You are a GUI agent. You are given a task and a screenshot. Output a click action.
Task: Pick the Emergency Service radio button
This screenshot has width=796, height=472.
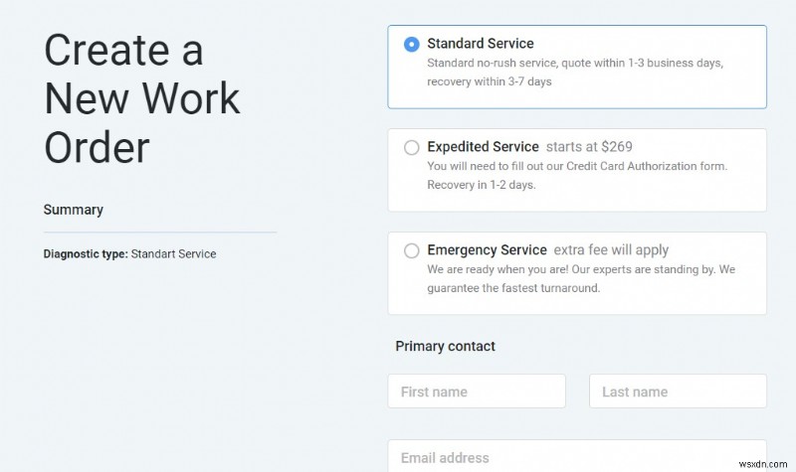pyautogui.click(x=412, y=251)
